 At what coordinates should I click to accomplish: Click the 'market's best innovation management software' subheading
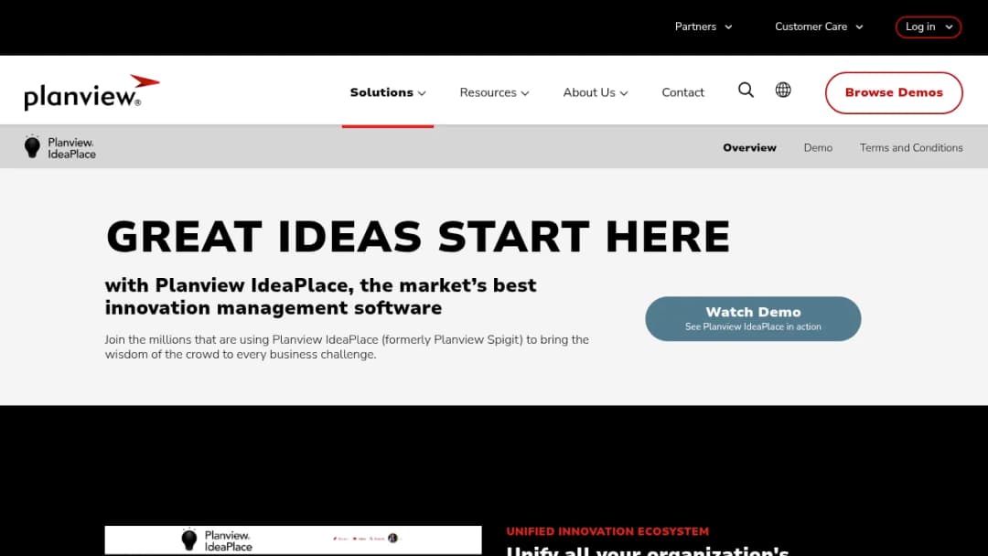(x=320, y=296)
